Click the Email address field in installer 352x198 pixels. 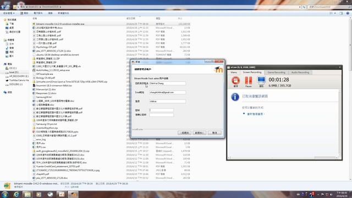(x=167, y=92)
